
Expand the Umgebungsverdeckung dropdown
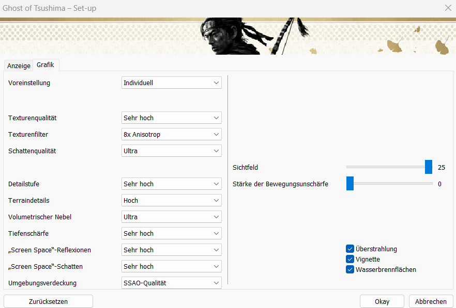(171, 283)
